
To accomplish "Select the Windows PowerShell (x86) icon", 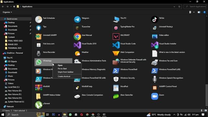I will coord(155,71).
